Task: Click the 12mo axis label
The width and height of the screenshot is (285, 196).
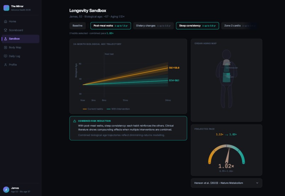Action: click(x=126, y=100)
